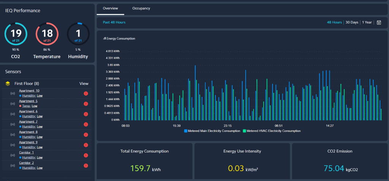Expand the First Floor (8) sensor group
This screenshot has height=181, width=389.
click(27, 83)
